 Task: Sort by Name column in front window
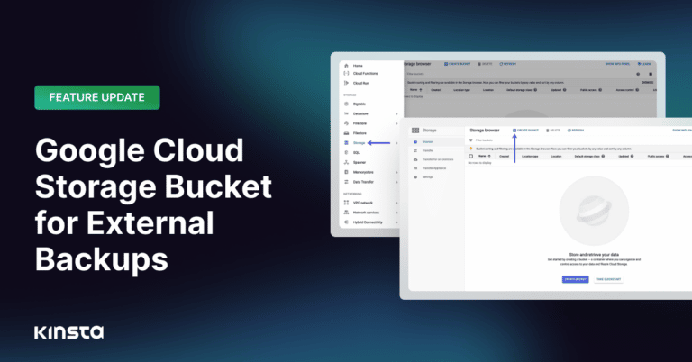pyautogui.click(x=485, y=157)
